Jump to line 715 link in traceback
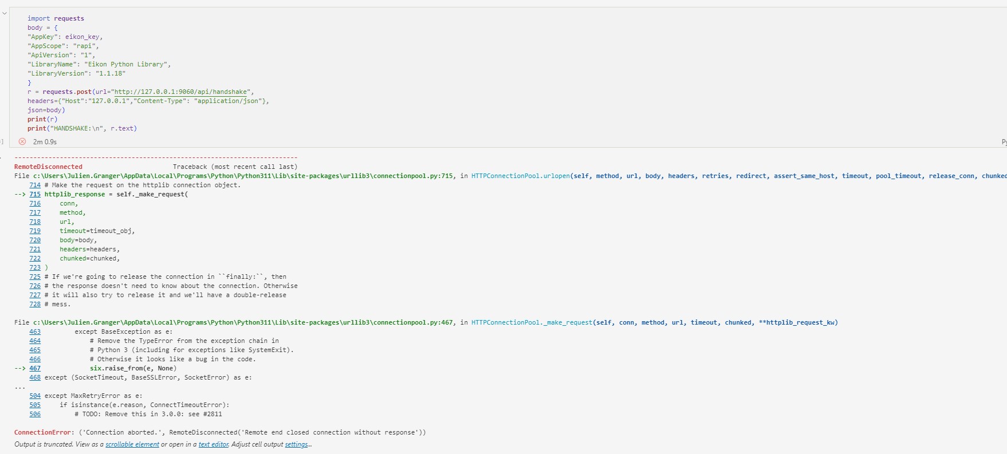This screenshot has height=454, width=1007. (x=35, y=194)
